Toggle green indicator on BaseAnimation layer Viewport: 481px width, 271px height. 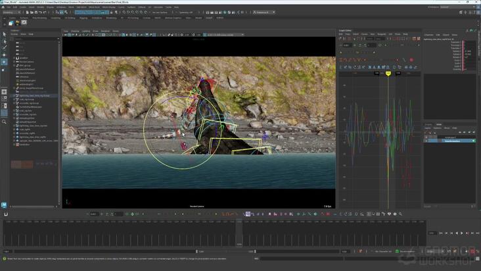tap(473, 141)
